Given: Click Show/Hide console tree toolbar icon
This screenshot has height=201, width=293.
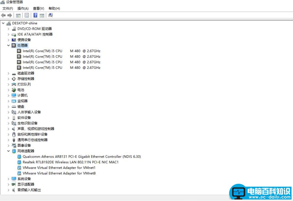Looking at the screenshot, I should tap(18, 15).
